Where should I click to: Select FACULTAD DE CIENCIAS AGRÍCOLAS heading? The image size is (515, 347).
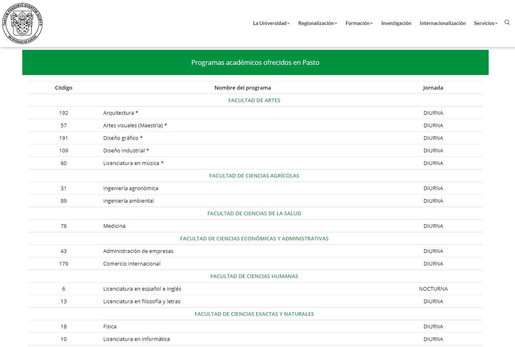coord(254,176)
